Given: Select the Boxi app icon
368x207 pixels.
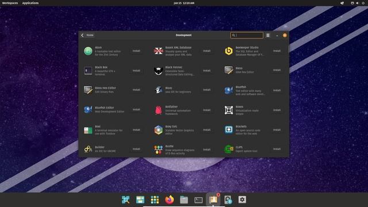Looking at the screenshot, I should point(88,130).
